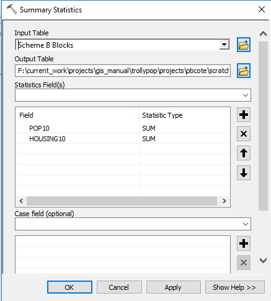Open Show Help panel
This screenshot has width=271, height=301.
click(235, 287)
